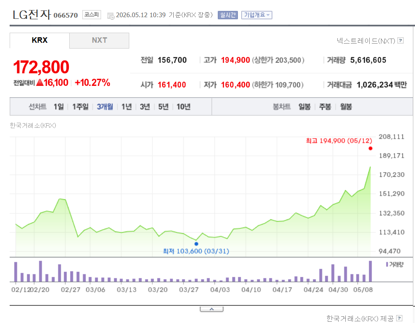Screen dimensions: 415x323
Task: Click the calendar clock icon beside the timestamp
Action: 111,16
